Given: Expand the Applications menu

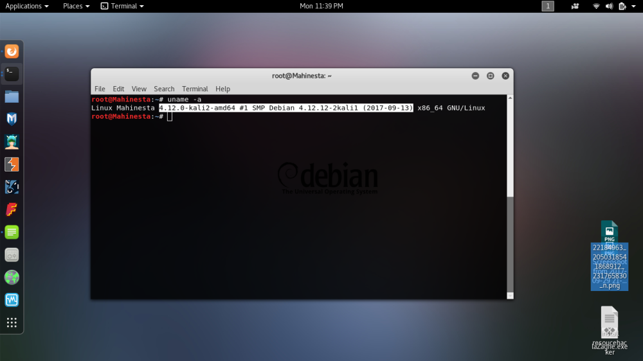Looking at the screenshot, I should point(27,6).
